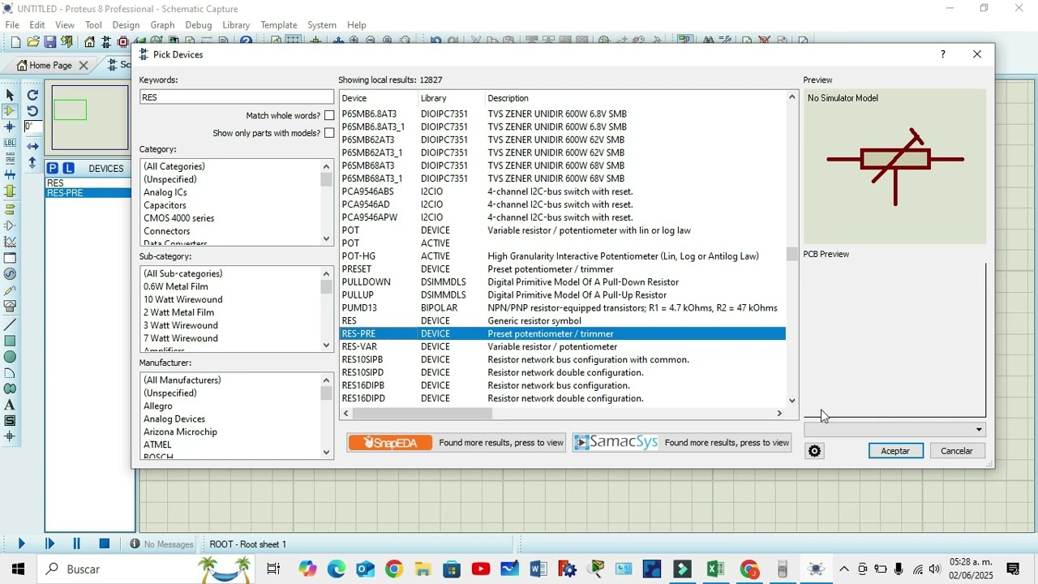Open the Graph menu

pos(162,25)
